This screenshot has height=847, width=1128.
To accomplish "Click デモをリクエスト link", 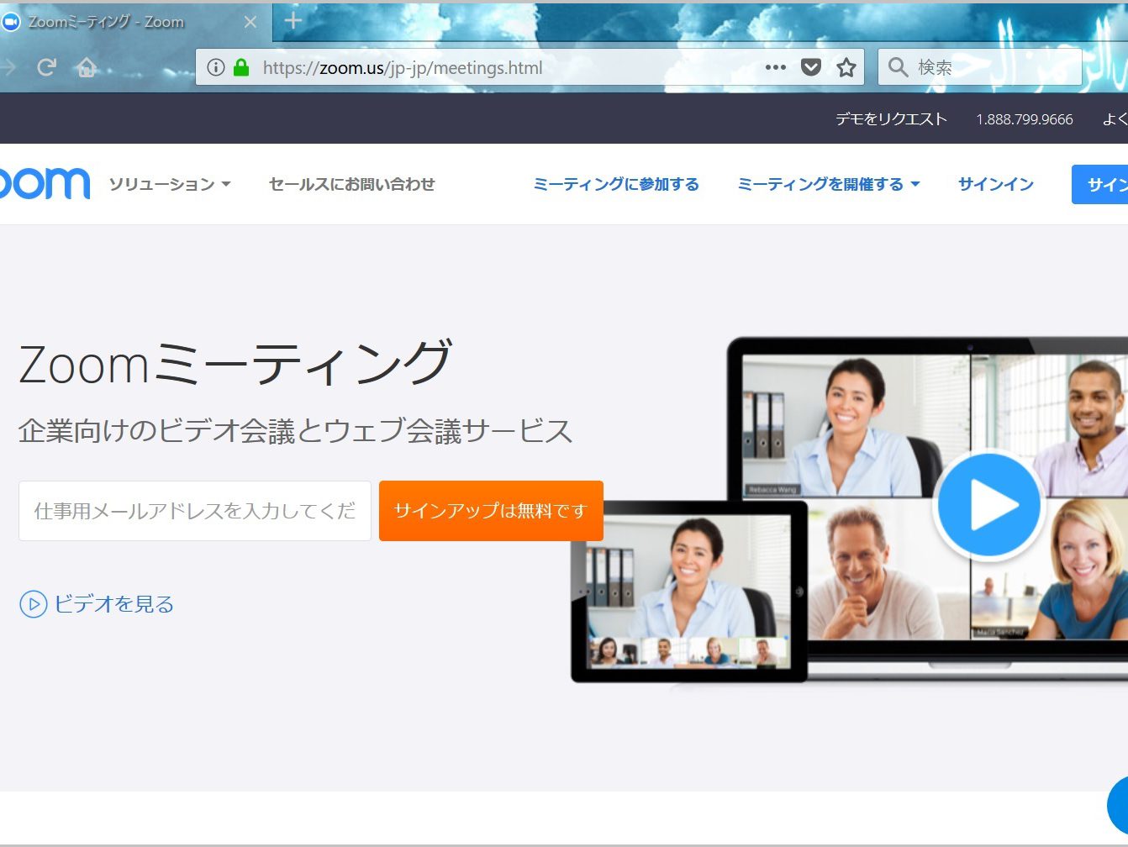I will click(891, 118).
